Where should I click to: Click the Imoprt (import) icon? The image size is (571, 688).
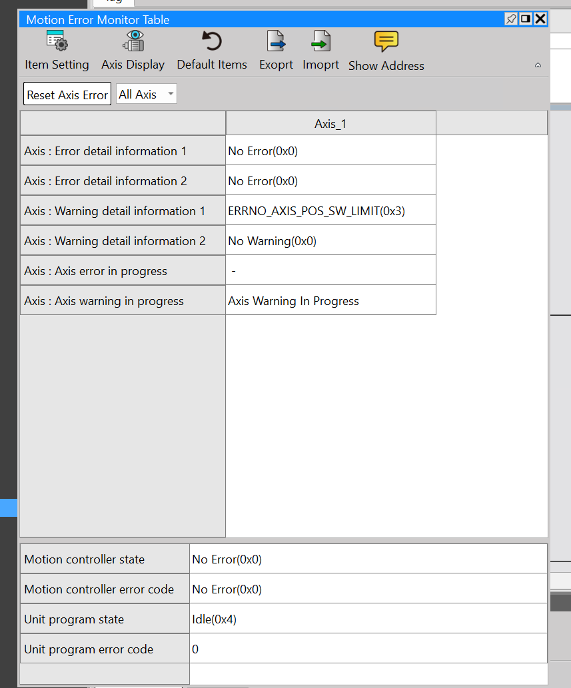(x=321, y=43)
